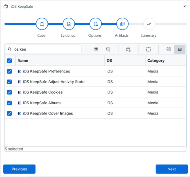The width and height of the screenshot is (190, 177).
Task: Click the Case step label
Action: pos(41,35)
